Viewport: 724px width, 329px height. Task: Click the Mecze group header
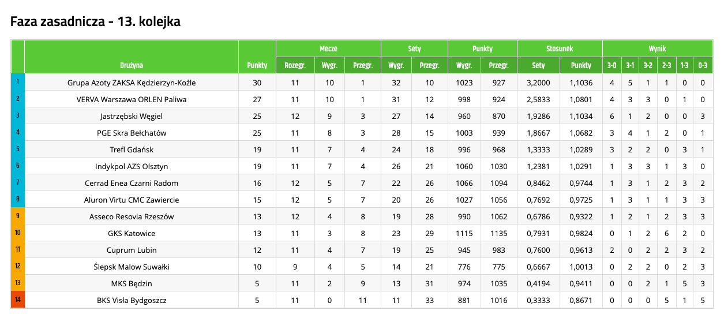coord(328,49)
